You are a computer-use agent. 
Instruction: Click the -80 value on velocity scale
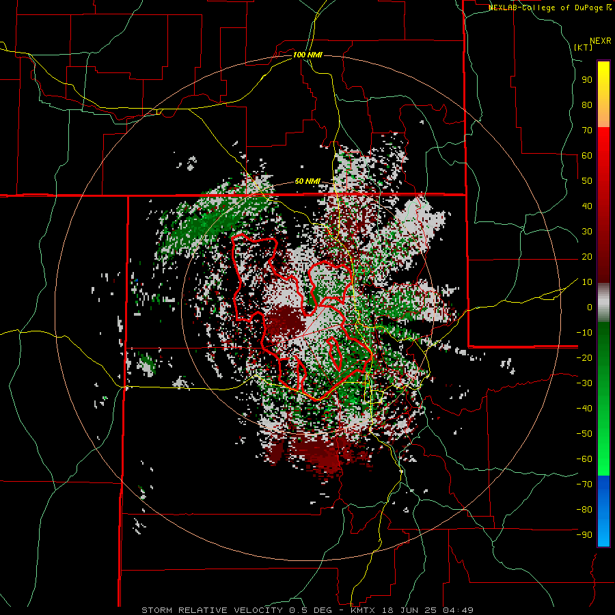click(584, 510)
